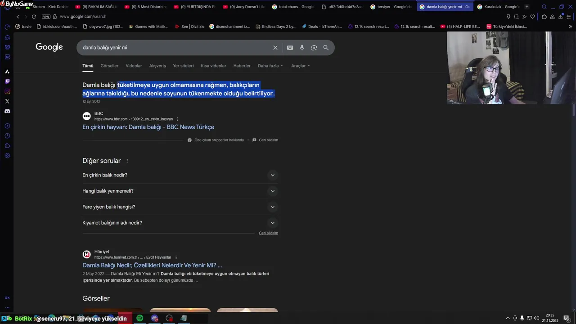Switch to the Videolar tab
576x324 pixels.
[x=134, y=66]
